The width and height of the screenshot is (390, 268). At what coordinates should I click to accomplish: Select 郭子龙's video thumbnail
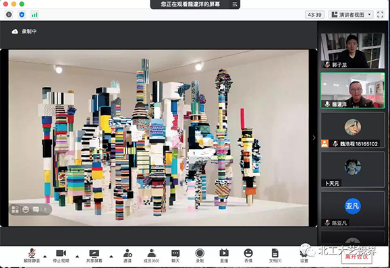pyautogui.click(x=353, y=51)
